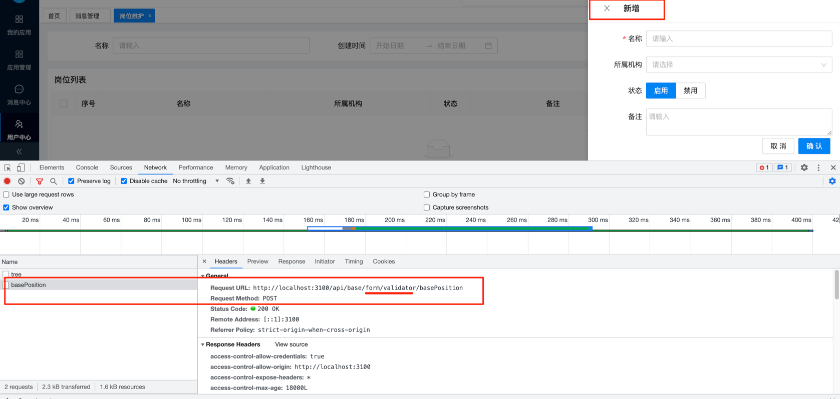Screen dimensions: 840x399
Task: Open DevTools settings gear
Action: pos(804,167)
